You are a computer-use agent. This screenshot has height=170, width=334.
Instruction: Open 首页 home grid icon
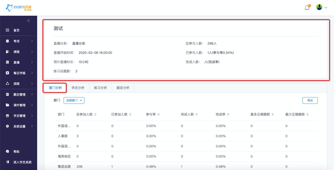[x=7, y=30]
